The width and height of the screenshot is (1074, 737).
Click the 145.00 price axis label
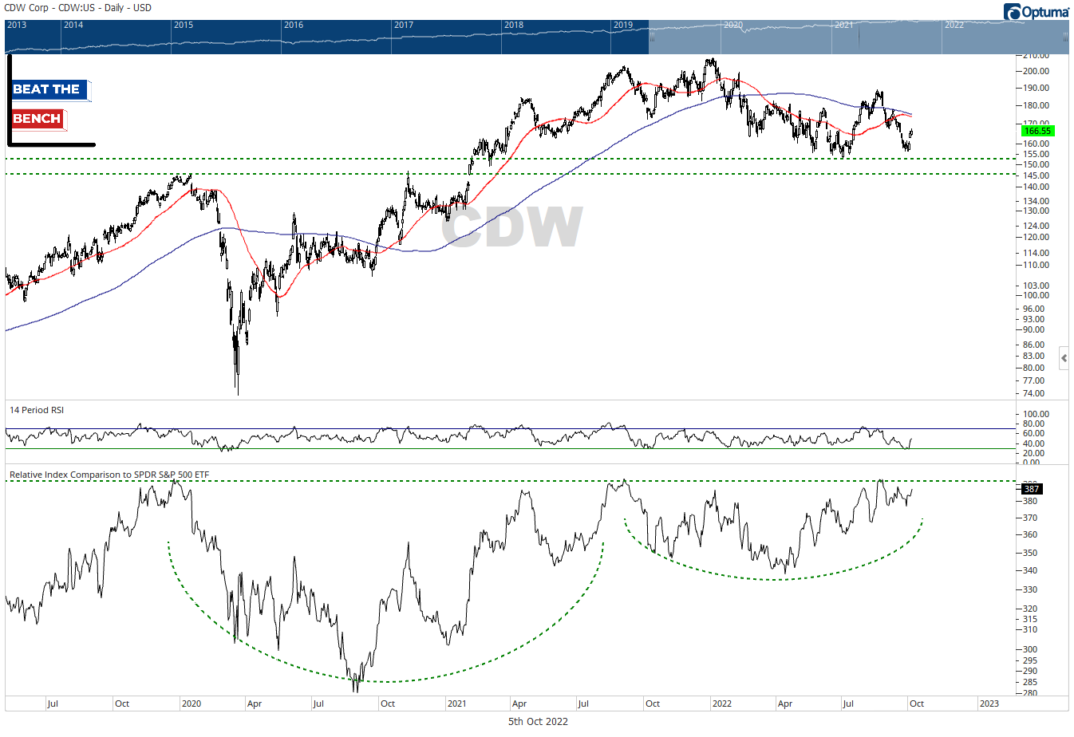point(1036,175)
